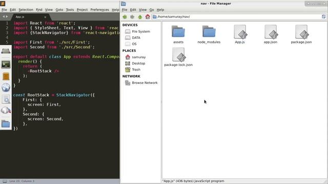The height and width of the screenshot is (184, 328).
Task: Open File Manager Go menu
Action: coord(152,10)
